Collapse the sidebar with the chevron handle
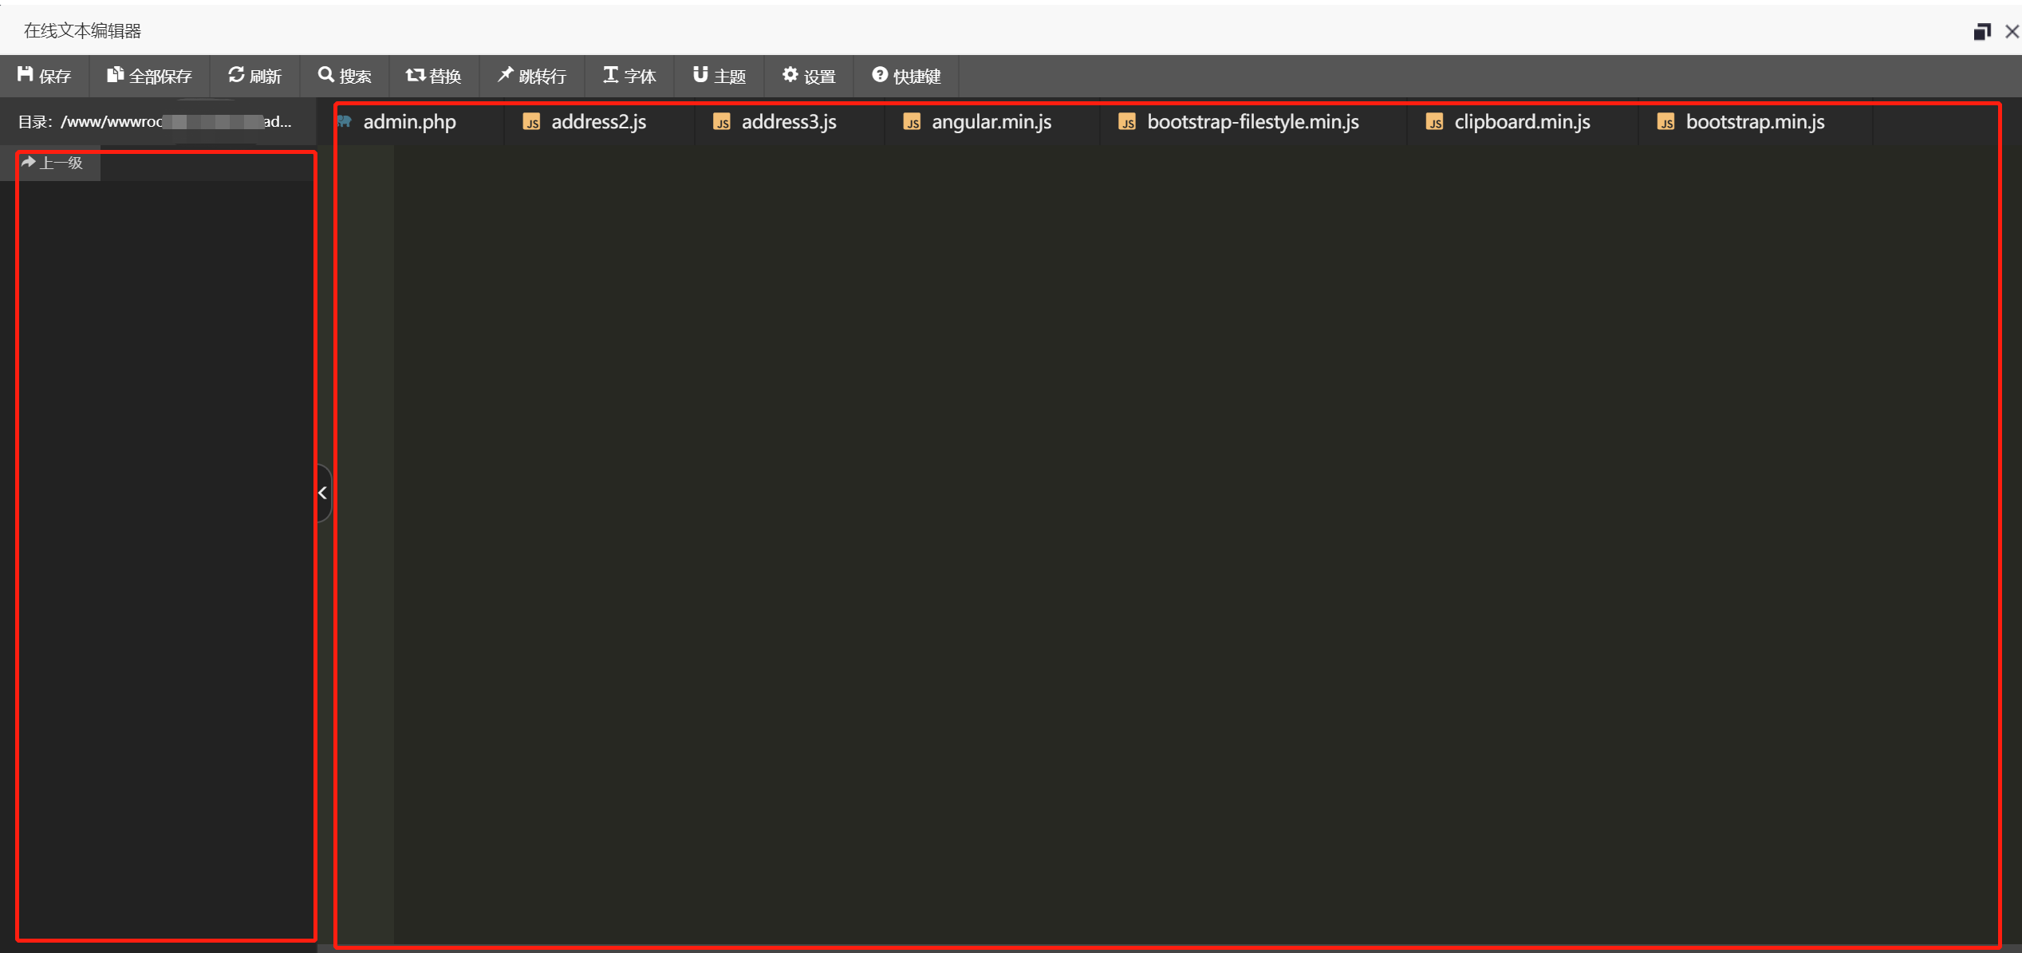The image size is (2022, 953). 323,493
